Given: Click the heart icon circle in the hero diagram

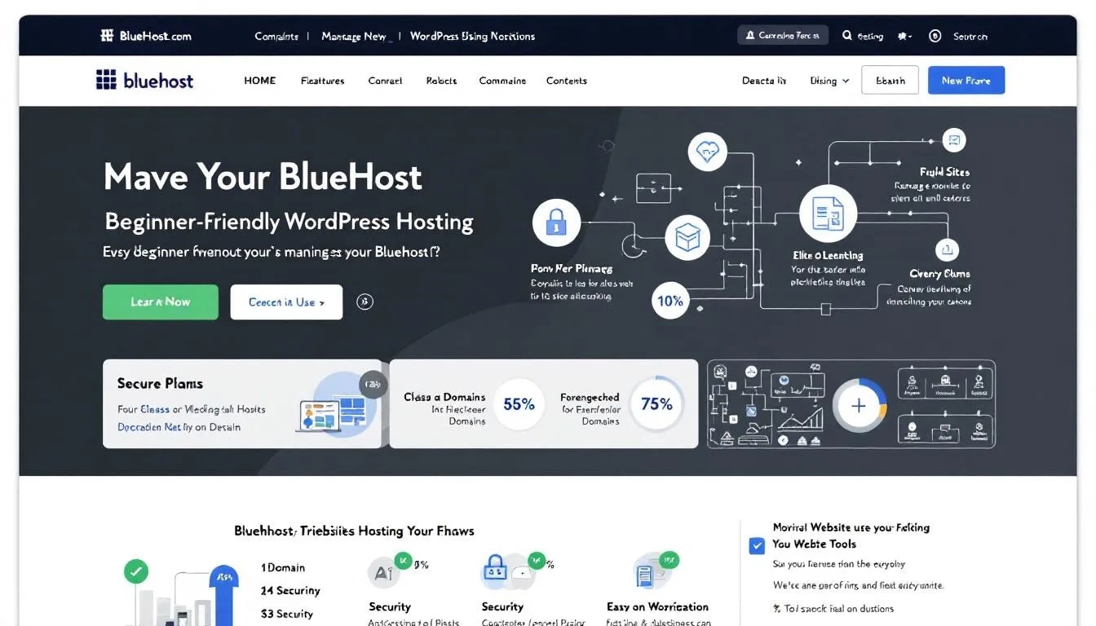Looking at the screenshot, I should [707, 153].
